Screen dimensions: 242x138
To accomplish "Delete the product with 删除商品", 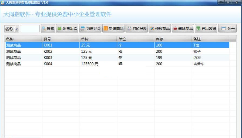I will point(183,29).
